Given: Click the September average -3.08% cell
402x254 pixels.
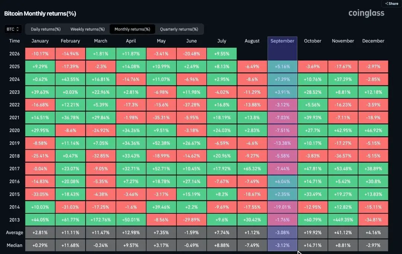Looking at the screenshot, I should tap(282, 232).
